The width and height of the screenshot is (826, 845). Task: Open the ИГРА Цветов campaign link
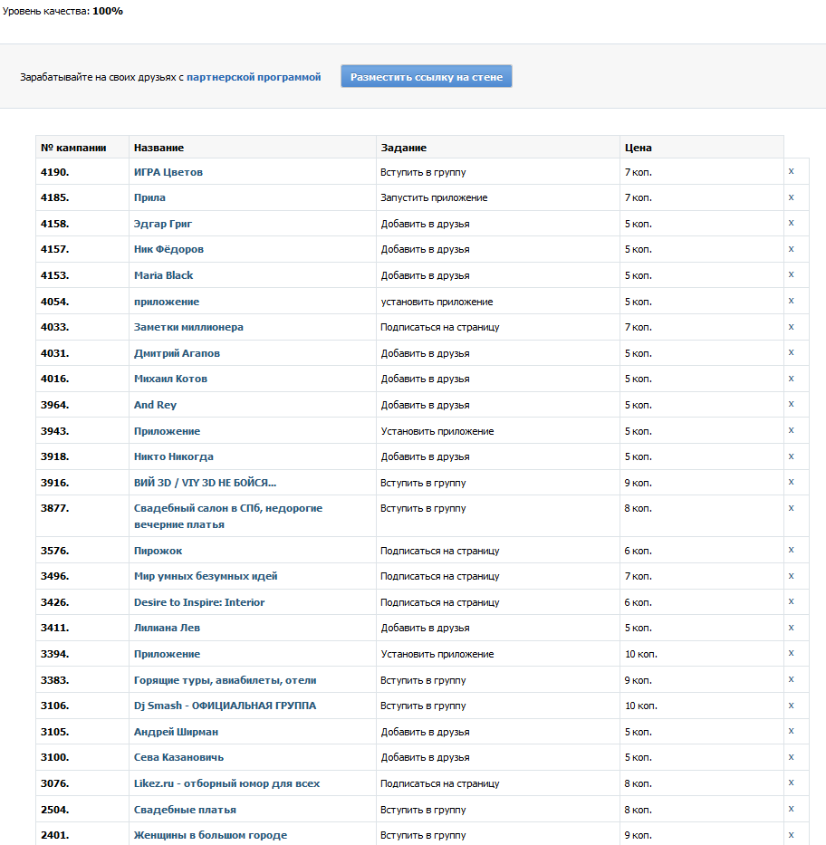[168, 172]
